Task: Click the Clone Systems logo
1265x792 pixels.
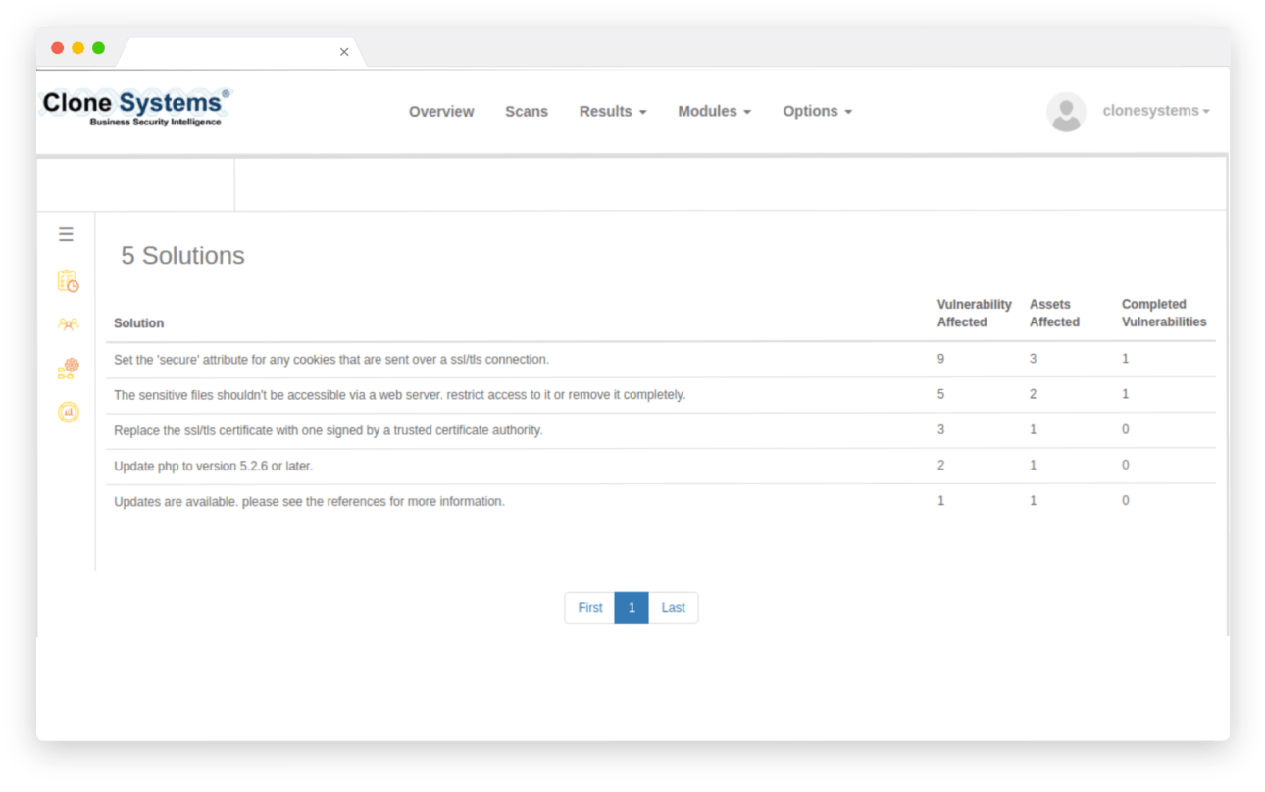Action: coord(134,107)
